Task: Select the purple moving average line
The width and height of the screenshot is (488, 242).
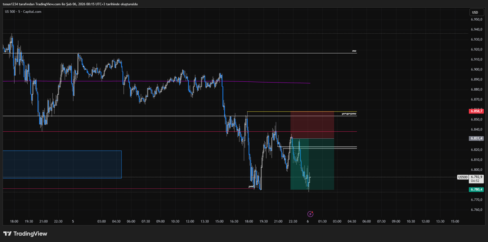Action: tap(157, 82)
